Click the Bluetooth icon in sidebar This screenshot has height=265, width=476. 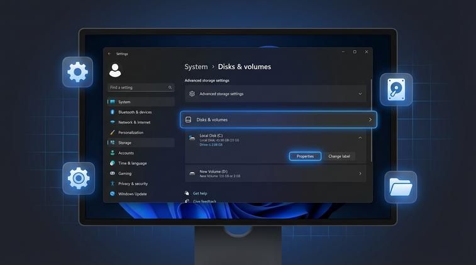tap(113, 112)
